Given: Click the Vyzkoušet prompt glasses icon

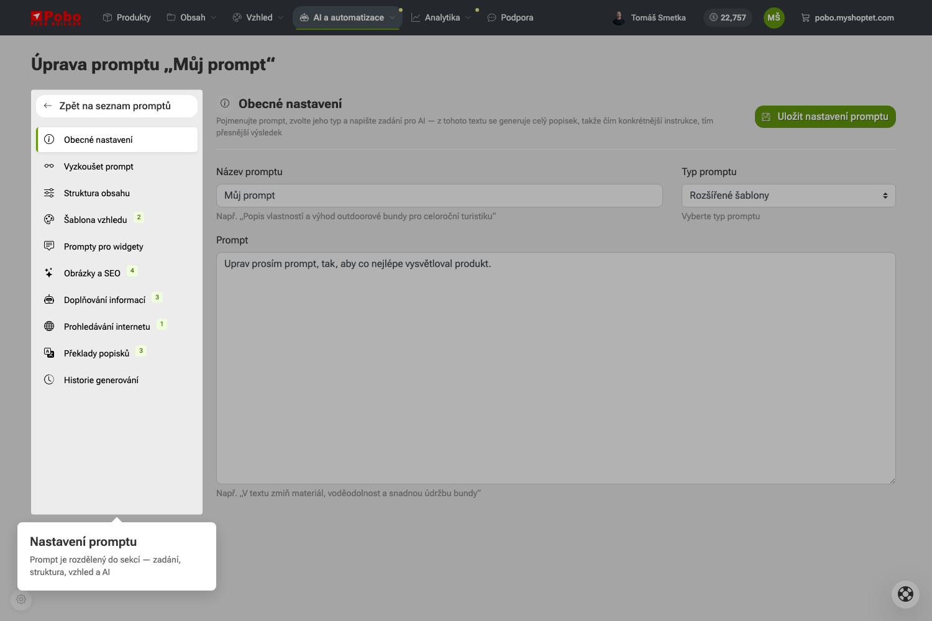Looking at the screenshot, I should (49, 166).
